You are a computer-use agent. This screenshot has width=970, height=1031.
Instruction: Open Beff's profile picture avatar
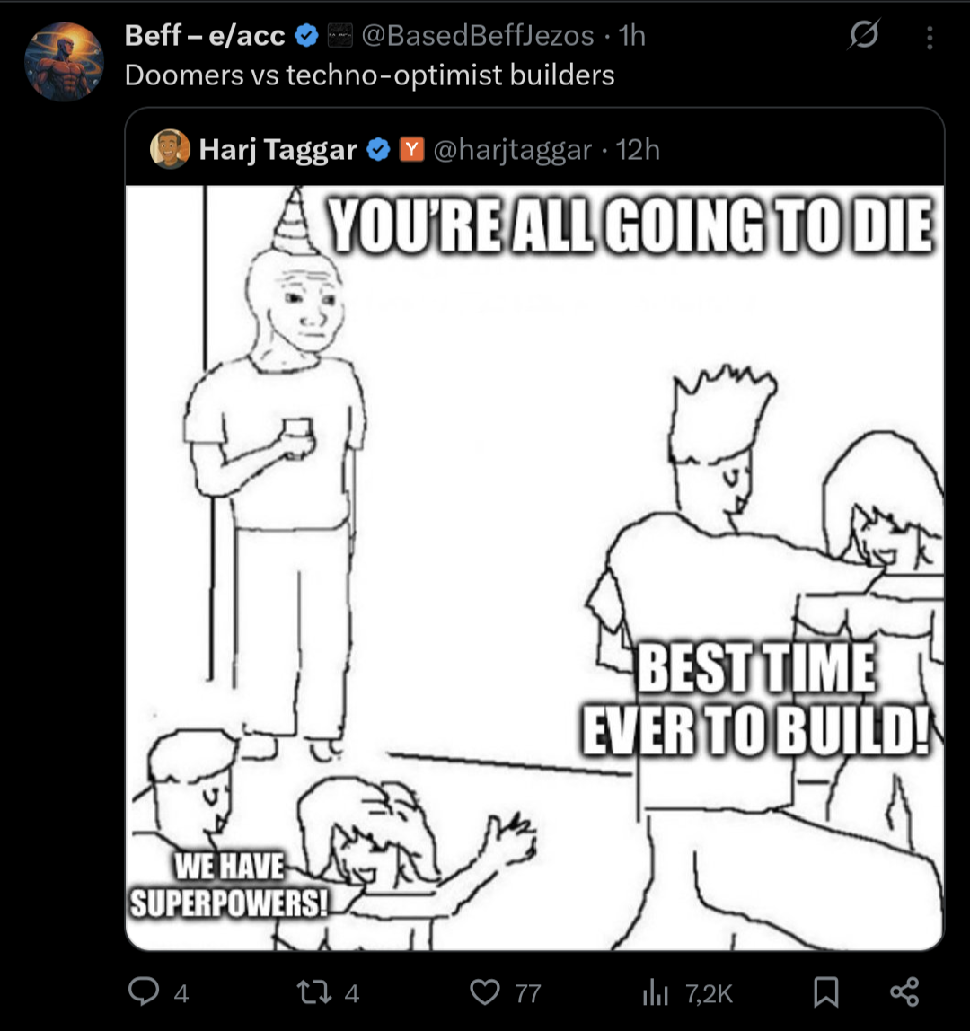point(64,61)
